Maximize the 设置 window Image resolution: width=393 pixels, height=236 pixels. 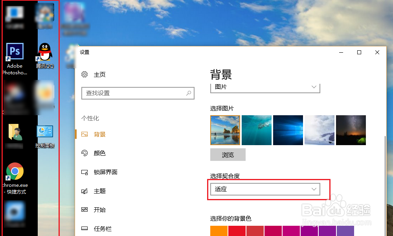pos(359,52)
